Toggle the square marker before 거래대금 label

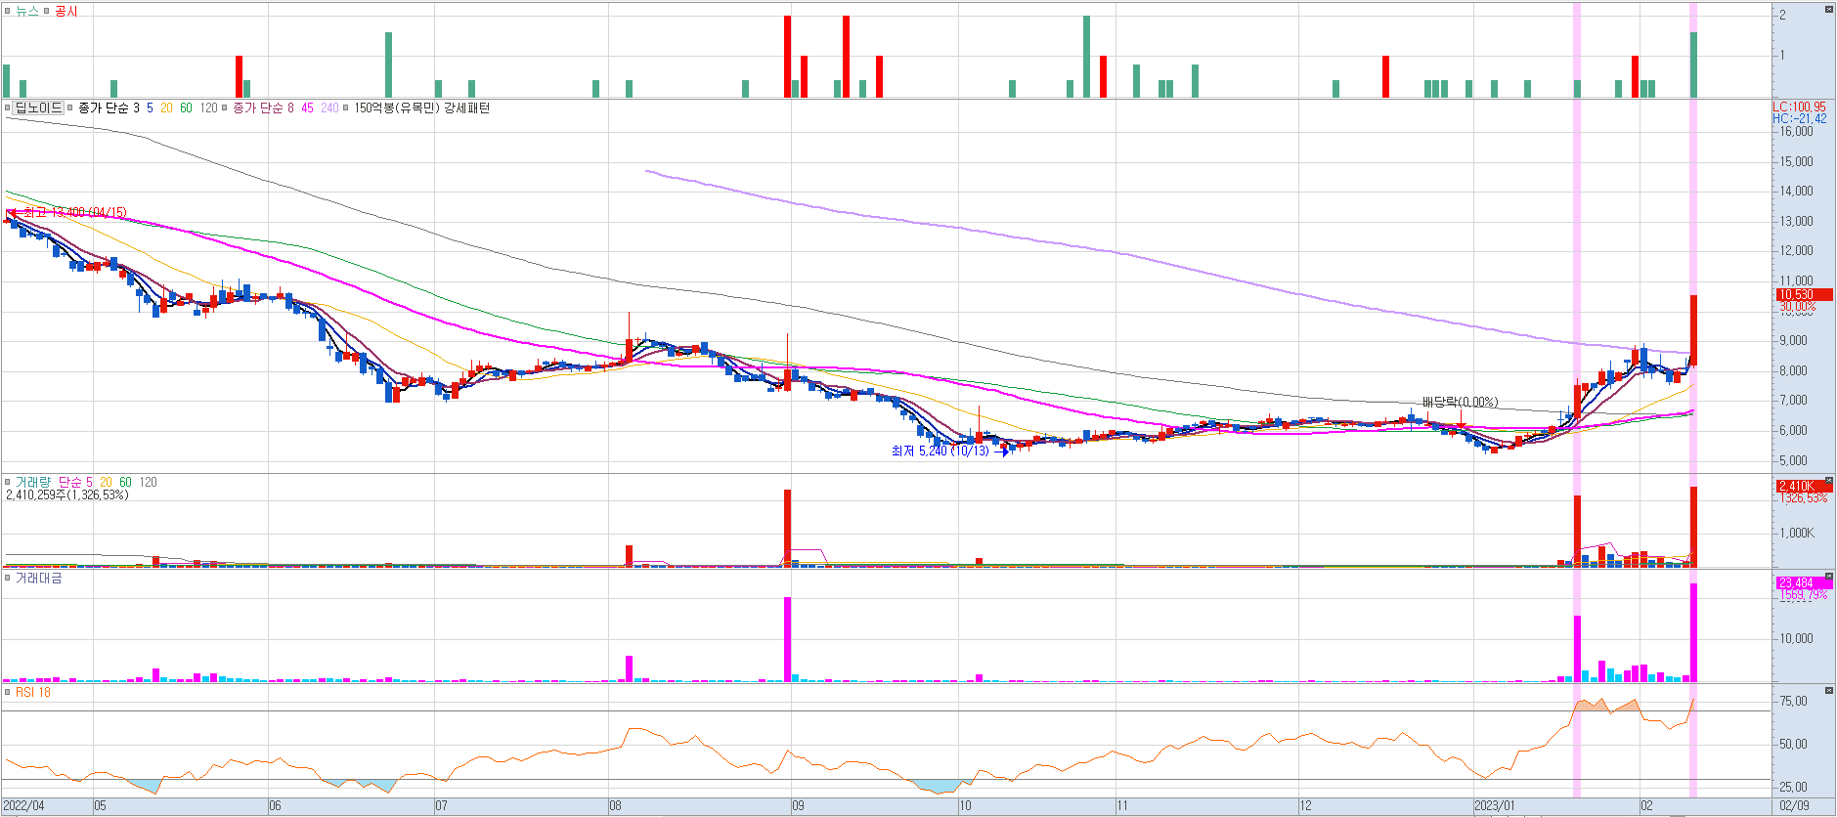pyautogui.click(x=7, y=578)
